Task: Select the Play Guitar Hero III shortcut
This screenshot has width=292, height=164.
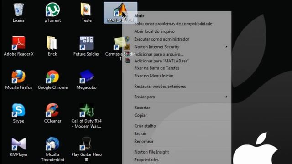Action: tap(86, 149)
